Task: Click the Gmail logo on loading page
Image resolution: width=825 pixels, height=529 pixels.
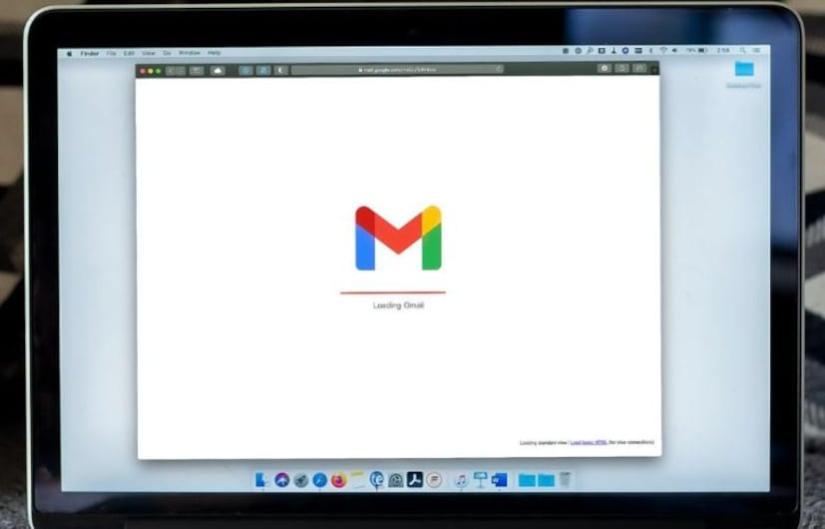Action: pos(398,238)
